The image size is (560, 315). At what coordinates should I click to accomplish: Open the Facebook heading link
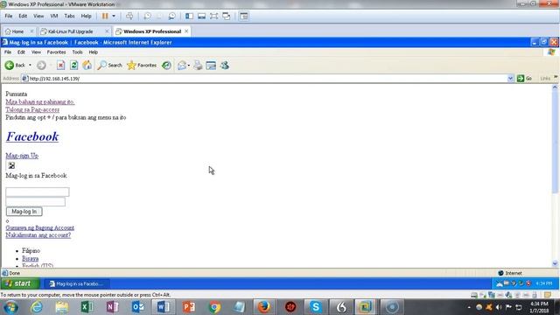tap(32, 136)
